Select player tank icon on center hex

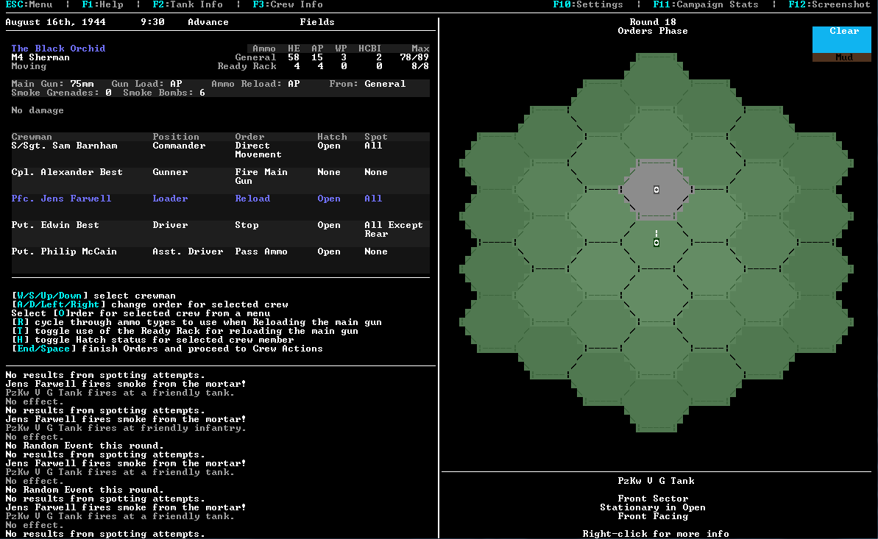point(656,243)
